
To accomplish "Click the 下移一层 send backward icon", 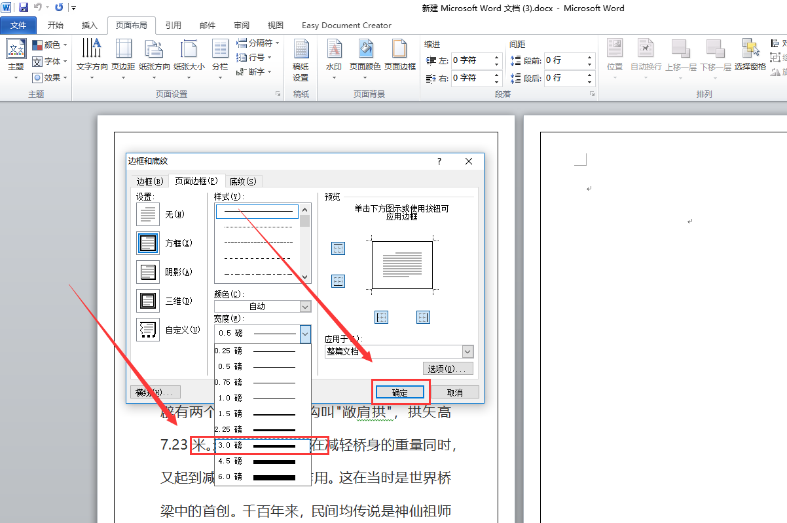I will pyautogui.click(x=716, y=48).
